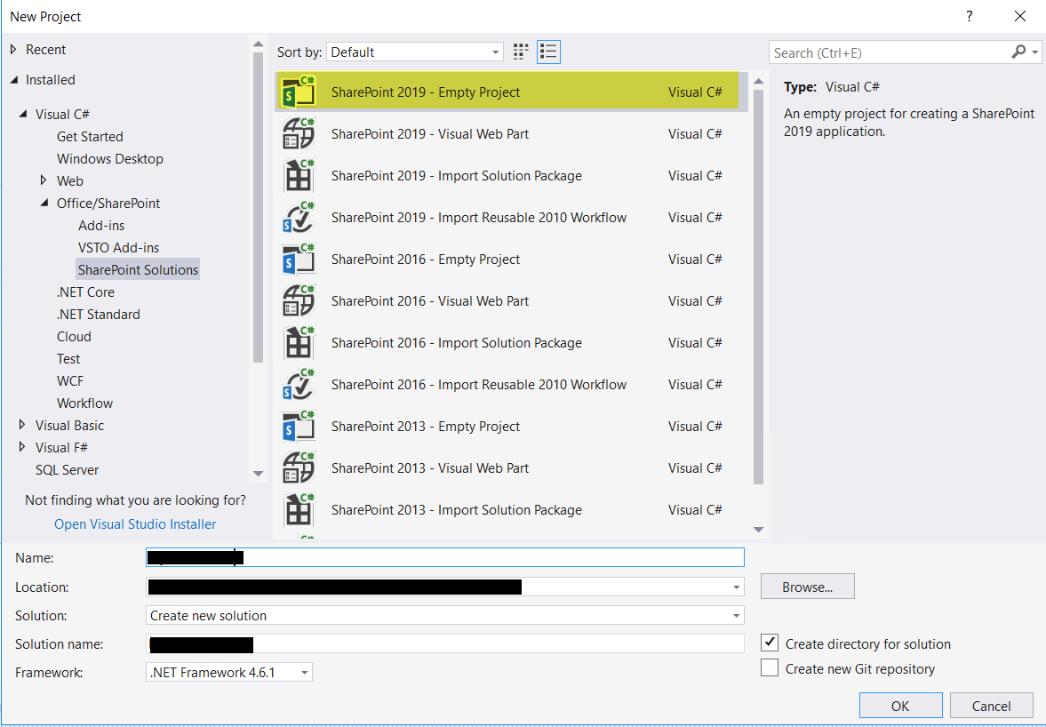Select VSTO Add-ins category
This screenshot has width=1046, height=727.
click(x=119, y=247)
